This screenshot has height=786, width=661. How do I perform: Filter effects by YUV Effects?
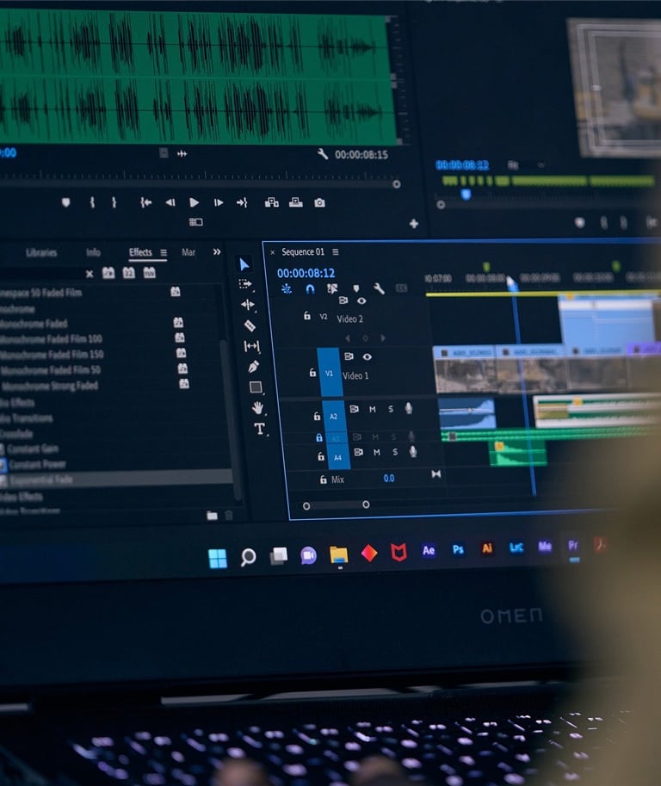click(x=150, y=273)
